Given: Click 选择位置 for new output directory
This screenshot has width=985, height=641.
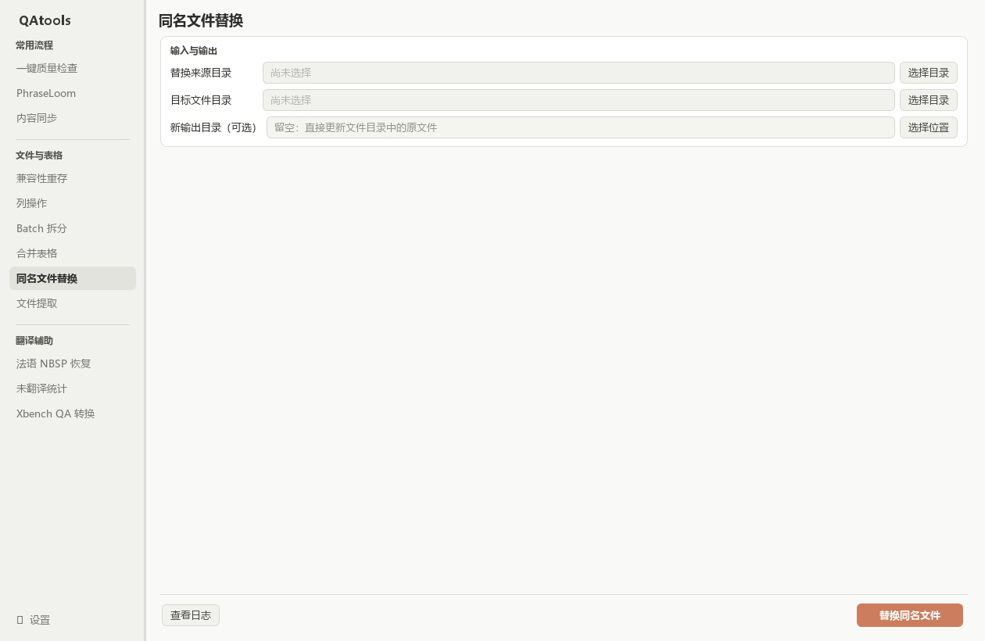Looking at the screenshot, I should click(929, 127).
